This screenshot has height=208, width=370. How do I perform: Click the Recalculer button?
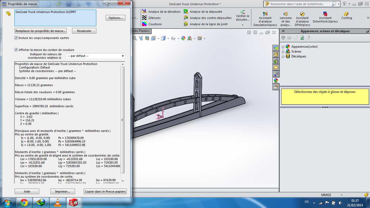[84, 31]
